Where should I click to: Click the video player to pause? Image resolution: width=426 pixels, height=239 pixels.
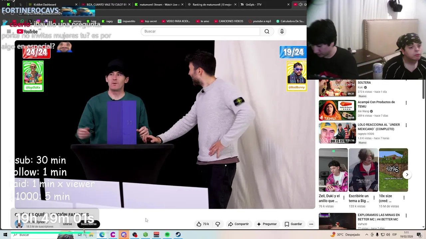pyautogui.click(x=165, y=124)
